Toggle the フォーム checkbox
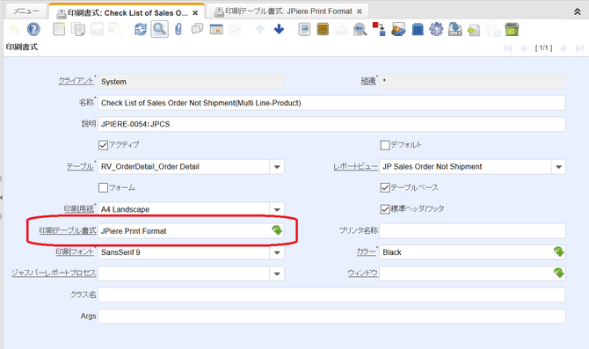Screen dimensions: 589x349 tap(103, 187)
